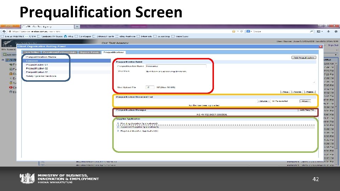Select the Prequalifications tab
The height and width of the screenshot is (191, 340).
click(114, 52)
